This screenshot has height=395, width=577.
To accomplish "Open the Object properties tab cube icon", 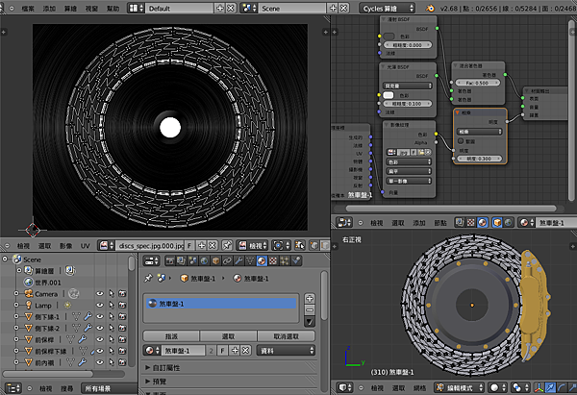I will 215,260.
